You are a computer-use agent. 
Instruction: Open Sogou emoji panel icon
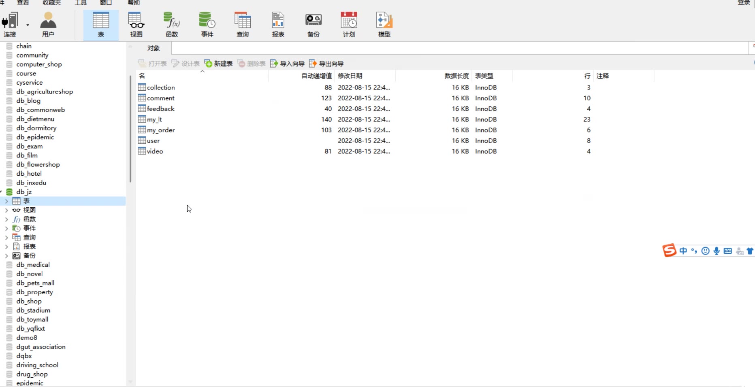click(705, 251)
